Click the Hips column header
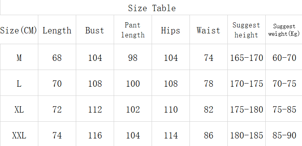This screenshot has width=302, height=146. pyautogui.click(x=170, y=30)
